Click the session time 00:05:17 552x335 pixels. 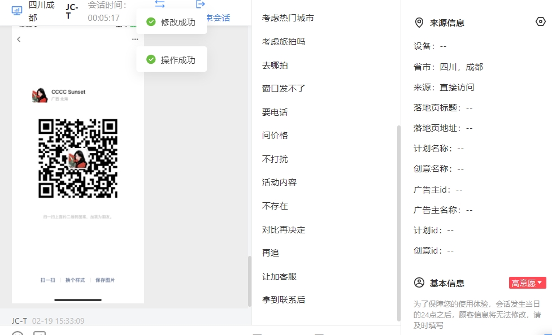104,18
